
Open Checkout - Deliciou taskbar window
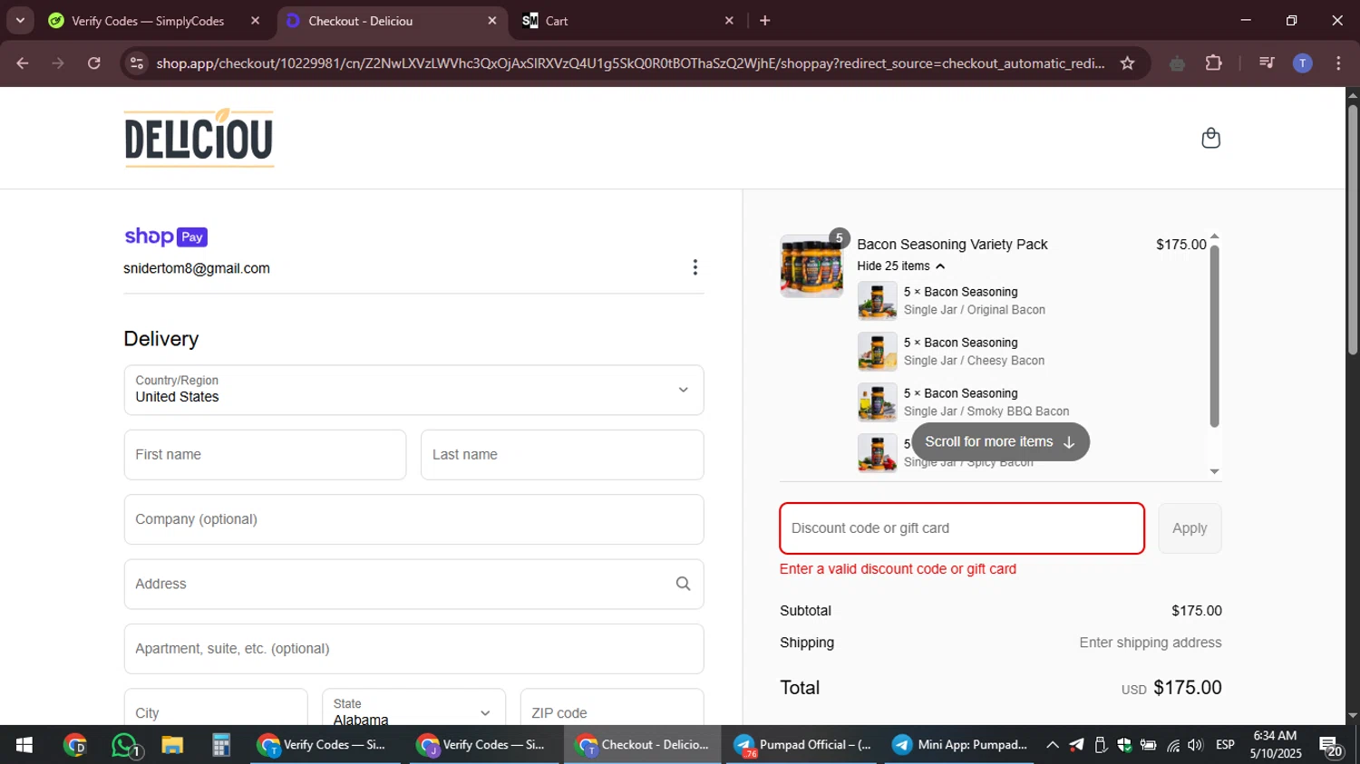644,745
